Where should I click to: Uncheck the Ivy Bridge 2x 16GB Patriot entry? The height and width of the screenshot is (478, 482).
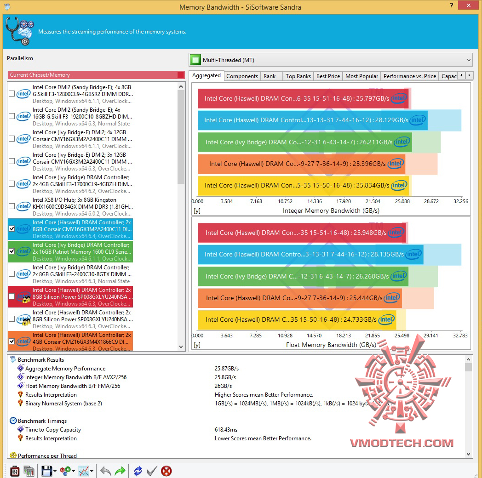[x=11, y=251]
